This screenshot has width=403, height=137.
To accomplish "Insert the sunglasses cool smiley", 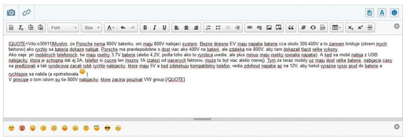I will (107, 128).
